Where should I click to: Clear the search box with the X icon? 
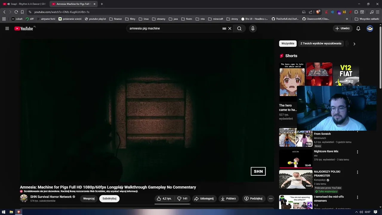click(230, 28)
